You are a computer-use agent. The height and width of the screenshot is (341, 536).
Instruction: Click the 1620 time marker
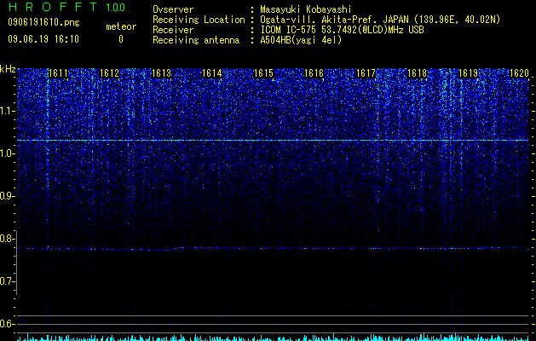(519, 73)
